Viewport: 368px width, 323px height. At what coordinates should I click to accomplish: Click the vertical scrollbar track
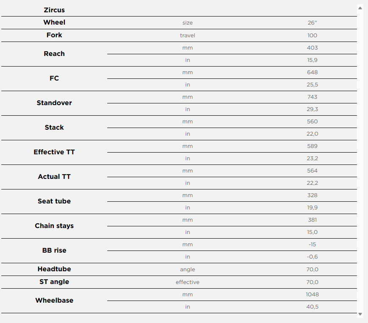pyautogui.click(x=360, y=161)
